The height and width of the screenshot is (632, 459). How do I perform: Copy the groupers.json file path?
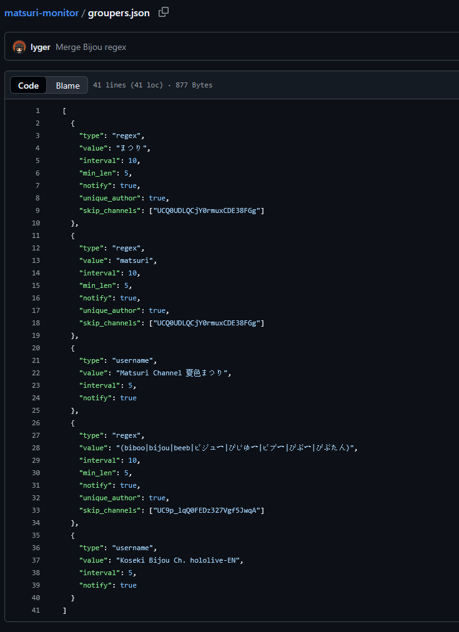point(163,12)
